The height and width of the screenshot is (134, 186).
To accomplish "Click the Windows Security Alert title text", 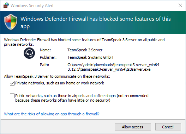I will pyautogui.click(x=32, y=6).
